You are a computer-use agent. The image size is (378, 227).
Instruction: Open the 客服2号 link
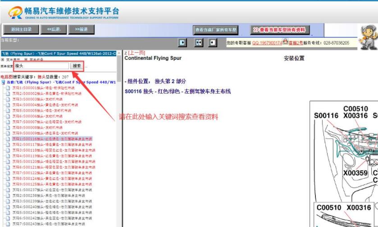tap(296, 43)
